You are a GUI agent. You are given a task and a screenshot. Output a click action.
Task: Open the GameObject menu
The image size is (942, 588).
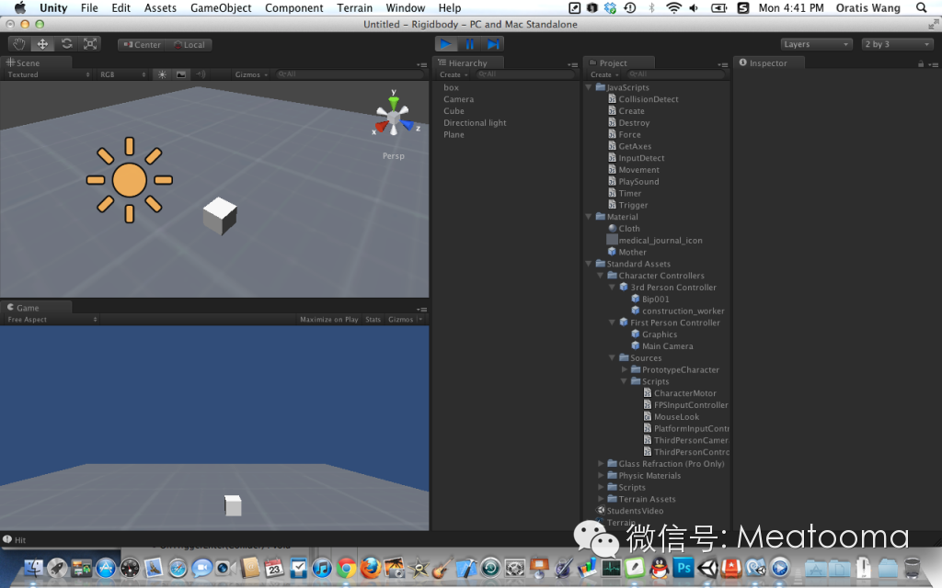[x=221, y=7]
